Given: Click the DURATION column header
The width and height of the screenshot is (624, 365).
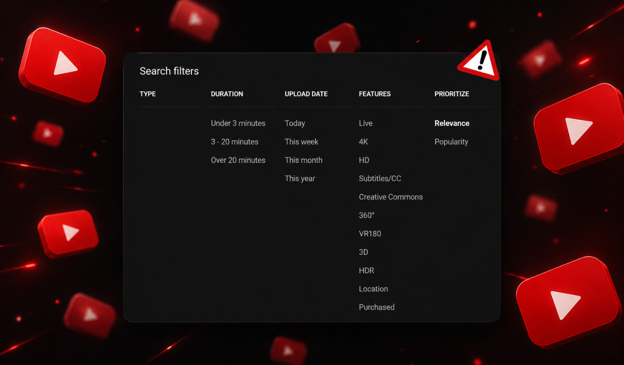Looking at the screenshot, I should 227,94.
